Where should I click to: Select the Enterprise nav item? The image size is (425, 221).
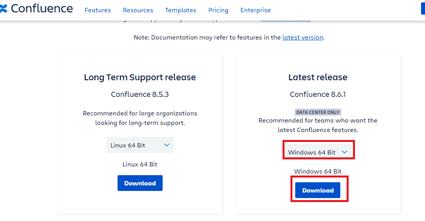point(256,10)
